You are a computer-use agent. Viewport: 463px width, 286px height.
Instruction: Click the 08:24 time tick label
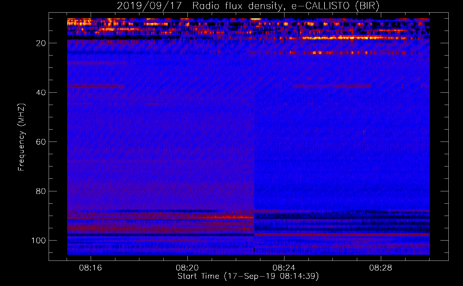click(284, 268)
